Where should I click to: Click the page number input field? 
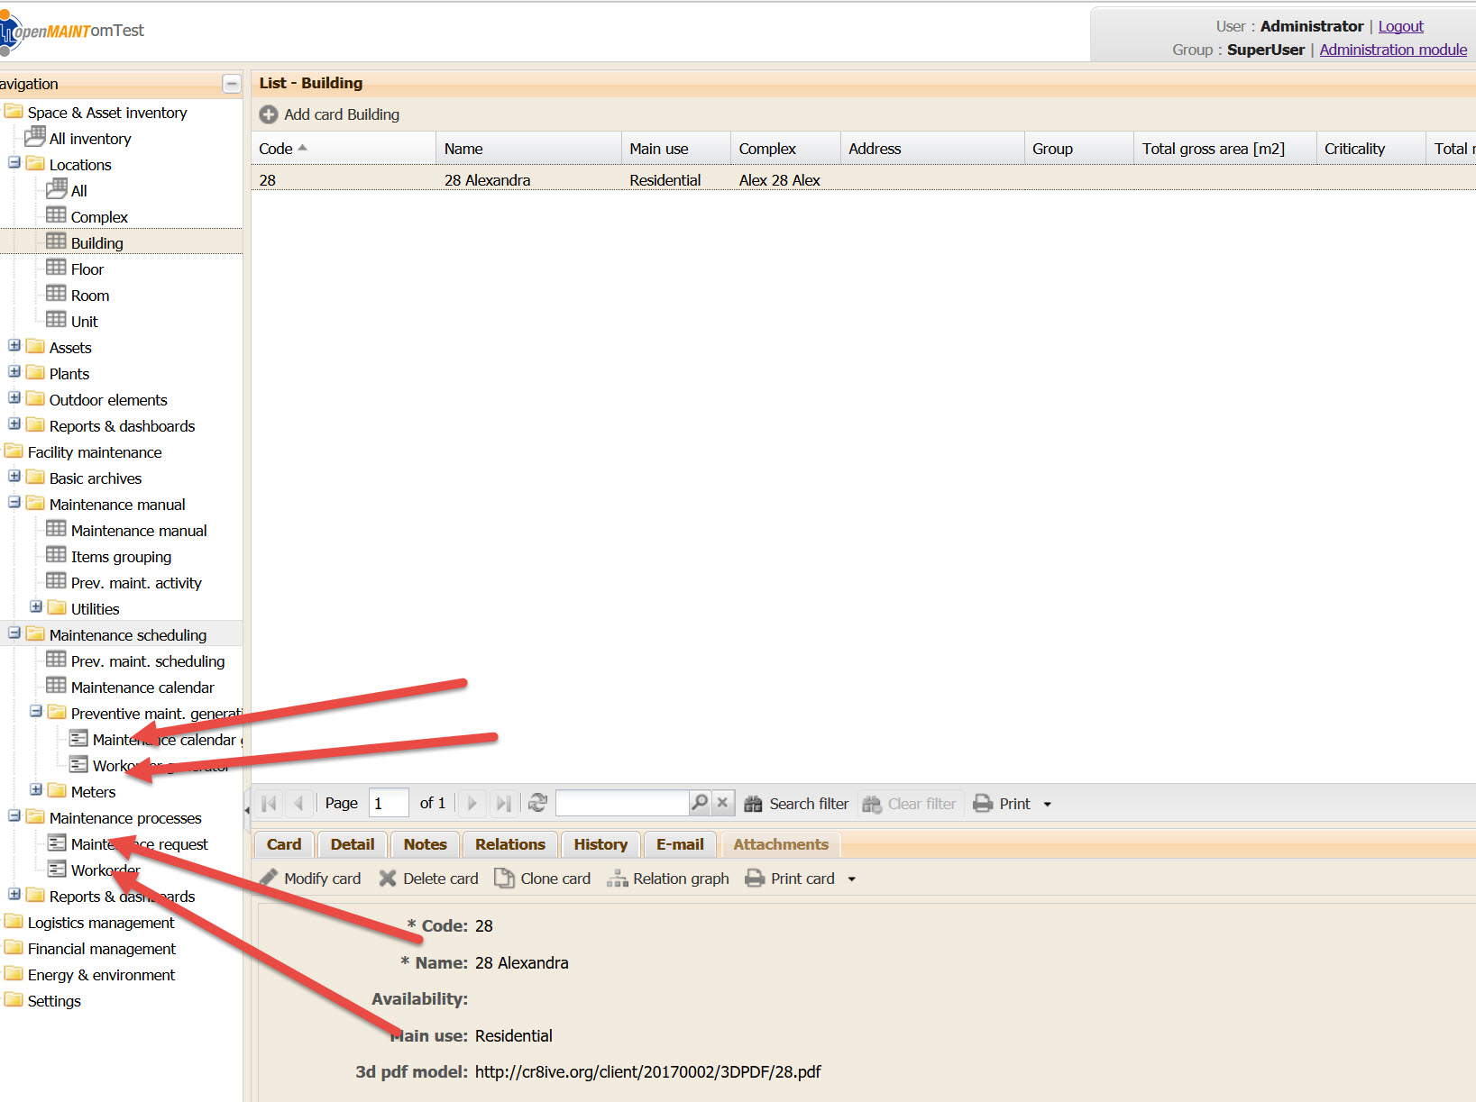388,803
